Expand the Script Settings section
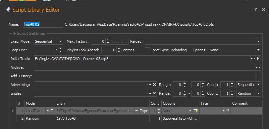Image resolution: width=269 pixels, height=129 pixels. click(x=29, y=33)
